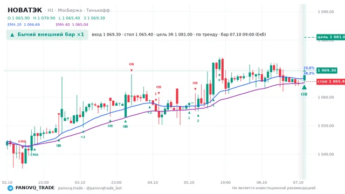Image resolution: width=345 pixels, height=194 pixels.
Task: Click the EMA 40 1 065.04 legend
Action: (x=72, y=25)
